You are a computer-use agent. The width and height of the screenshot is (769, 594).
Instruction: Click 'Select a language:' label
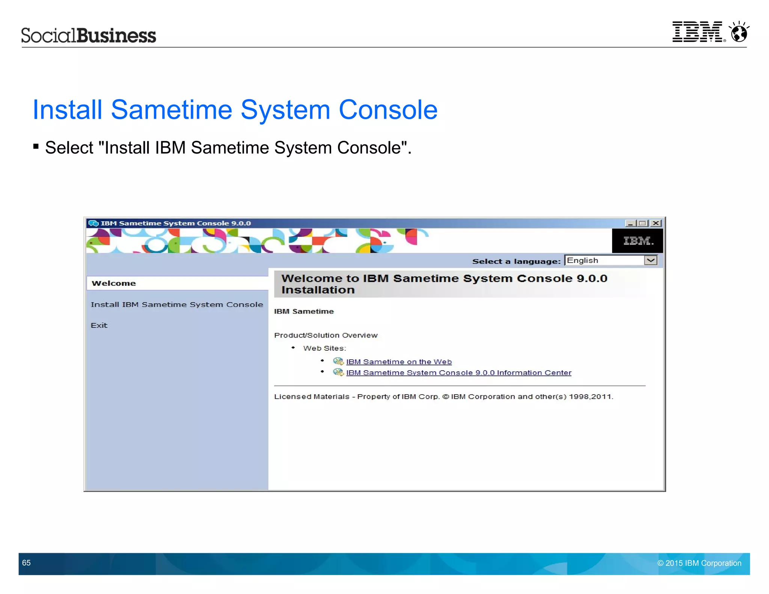point(516,261)
